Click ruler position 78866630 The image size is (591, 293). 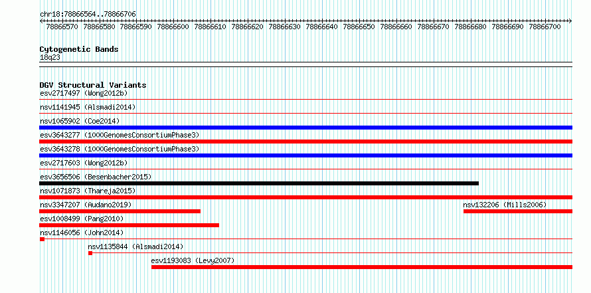(285, 27)
